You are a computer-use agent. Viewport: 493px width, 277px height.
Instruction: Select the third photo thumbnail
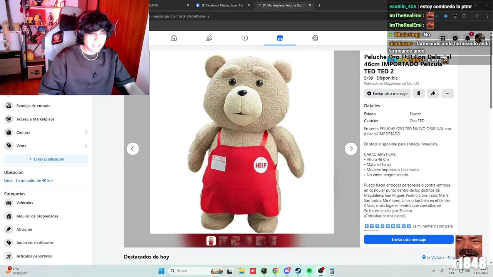coord(236,241)
